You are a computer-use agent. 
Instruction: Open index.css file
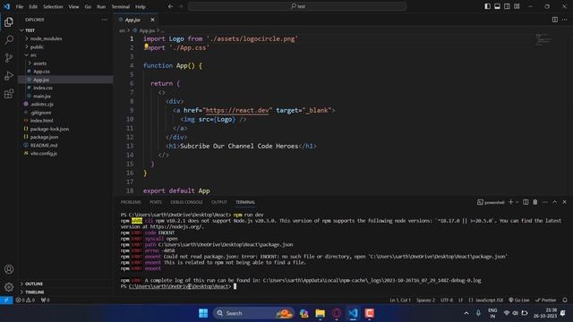(x=42, y=88)
